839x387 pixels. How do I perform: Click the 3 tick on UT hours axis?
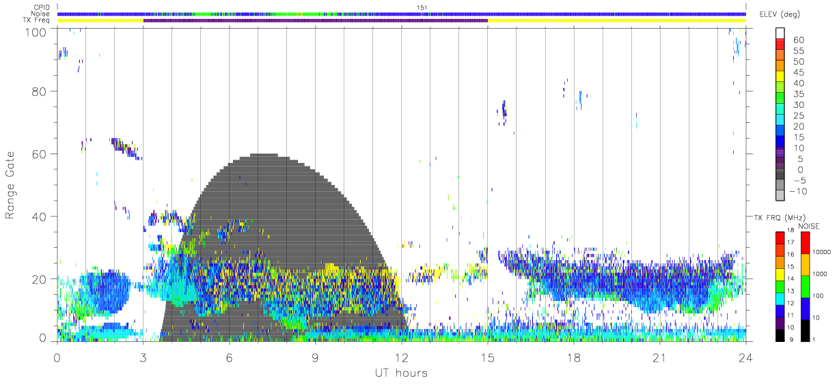point(143,357)
